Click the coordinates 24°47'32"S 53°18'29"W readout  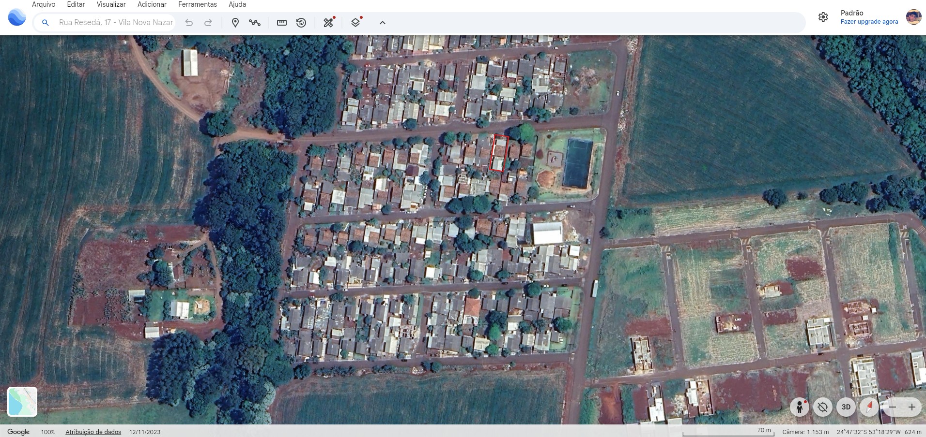pos(869,432)
